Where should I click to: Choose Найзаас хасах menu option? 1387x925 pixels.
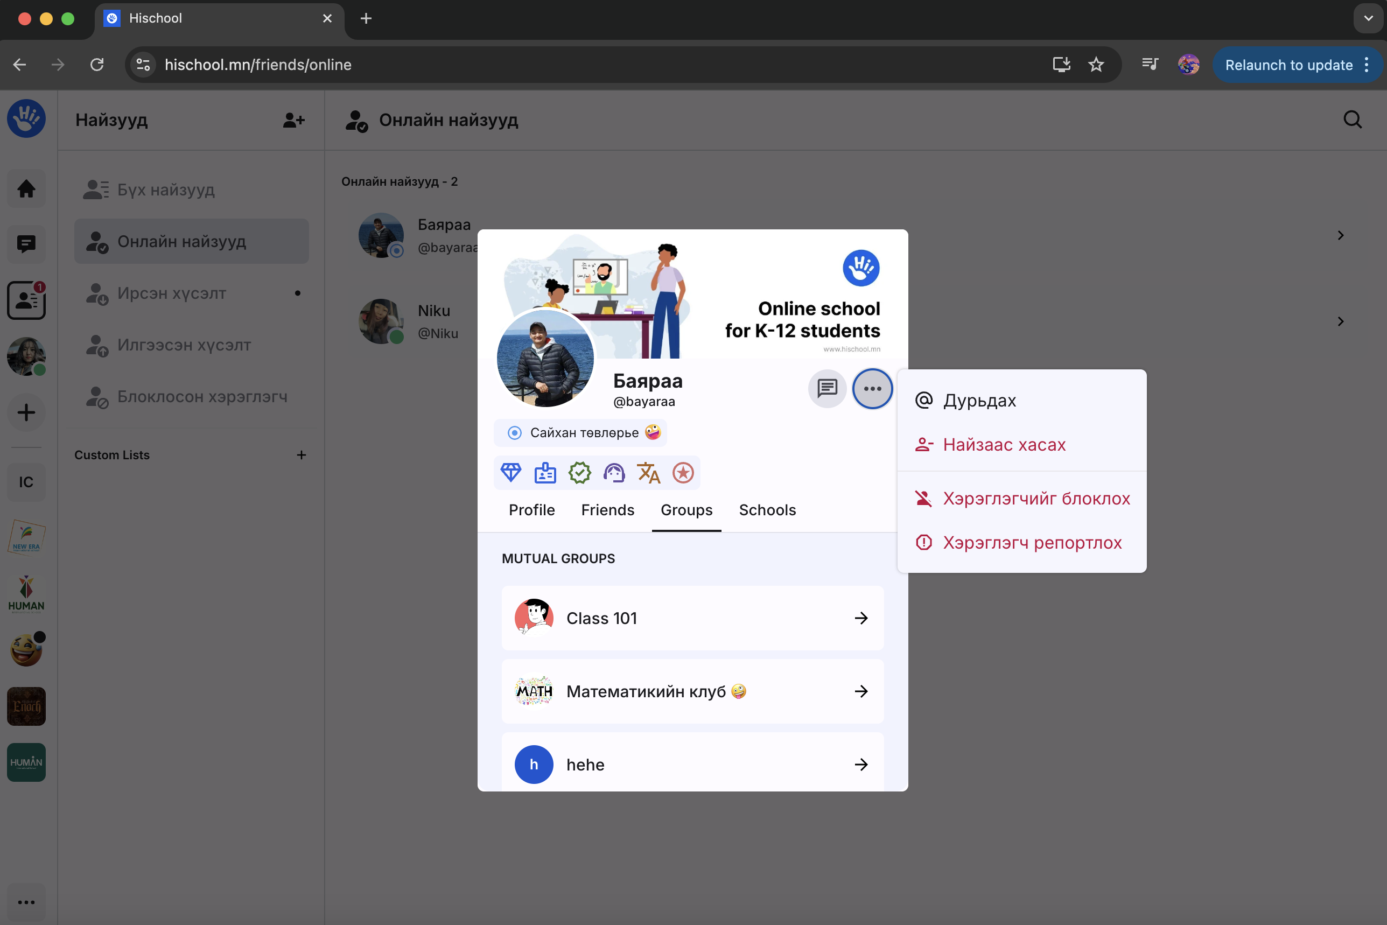pos(1004,444)
